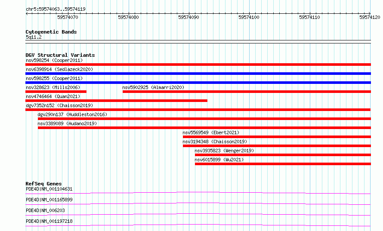Select the red bar under dgv290n137 (Huddleston2016)
Screen dimensions: 383x231
[204, 119]
